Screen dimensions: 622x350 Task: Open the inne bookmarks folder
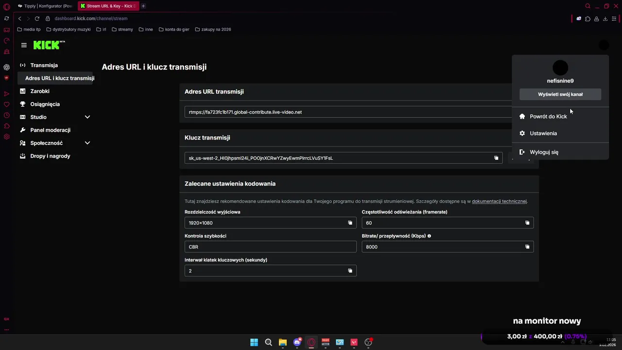pyautogui.click(x=145, y=29)
